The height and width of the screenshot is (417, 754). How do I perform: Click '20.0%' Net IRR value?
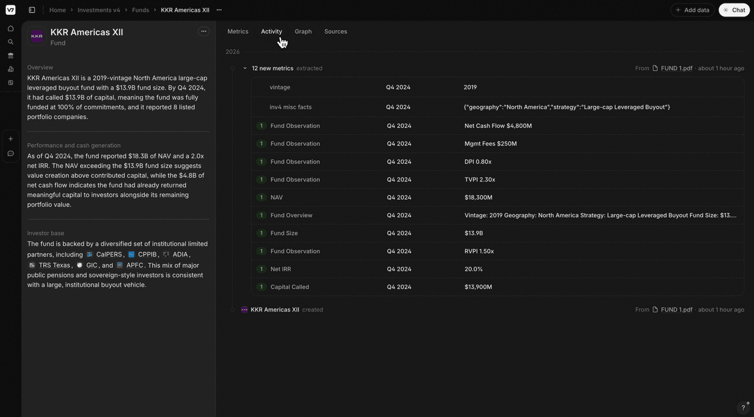pyautogui.click(x=474, y=269)
